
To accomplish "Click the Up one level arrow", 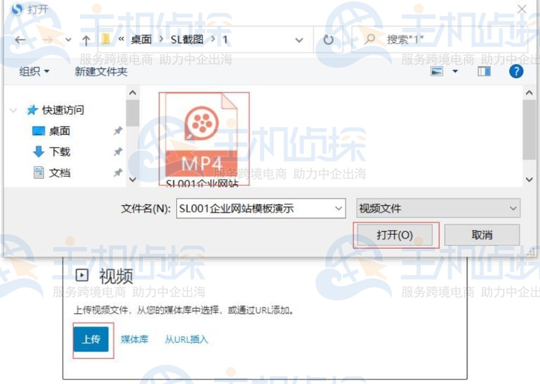I will tap(86, 40).
